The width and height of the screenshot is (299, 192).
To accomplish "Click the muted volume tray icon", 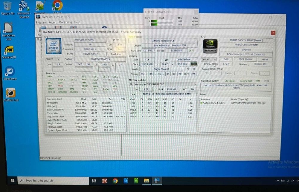I will click(x=292, y=181).
